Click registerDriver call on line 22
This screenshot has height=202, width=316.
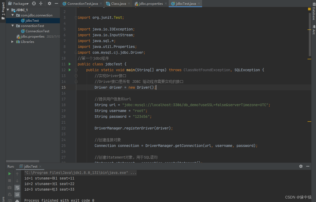(139, 128)
